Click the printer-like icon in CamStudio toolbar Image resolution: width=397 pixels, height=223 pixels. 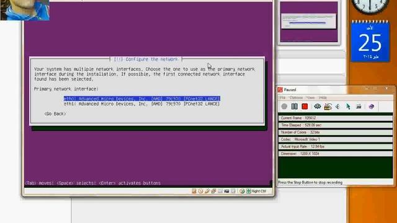[359, 107]
